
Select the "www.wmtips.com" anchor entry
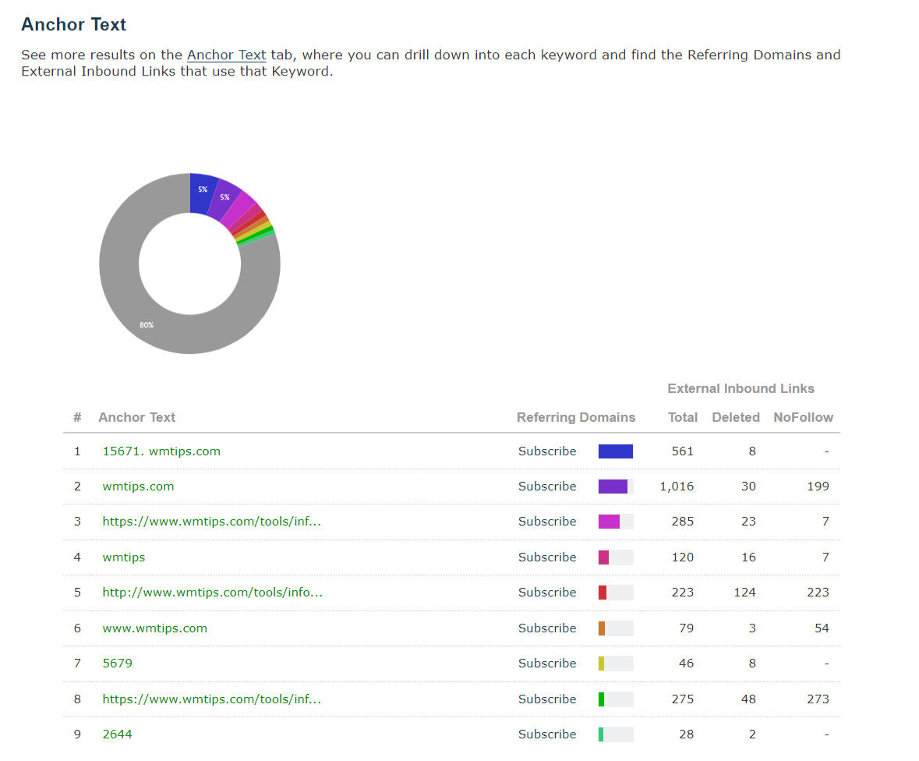click(154, 628)
